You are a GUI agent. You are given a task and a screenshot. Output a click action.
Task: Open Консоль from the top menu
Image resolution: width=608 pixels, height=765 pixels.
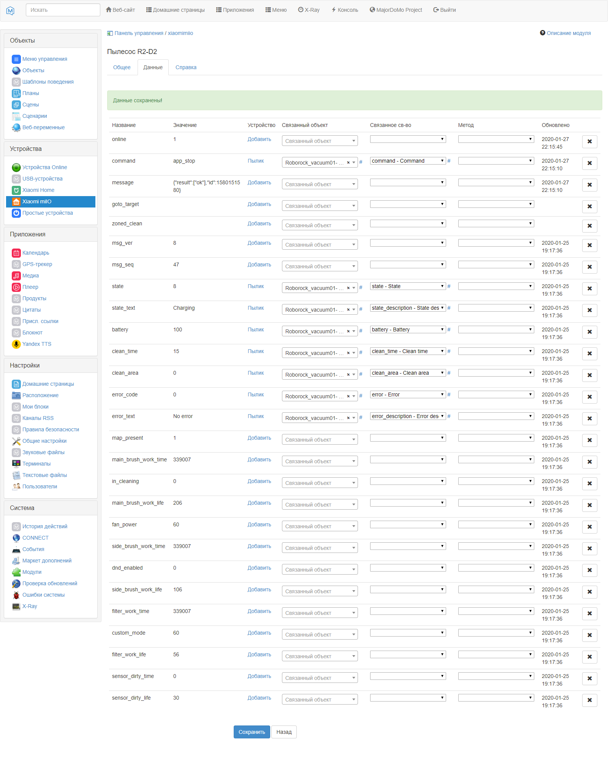coord(344,10)
